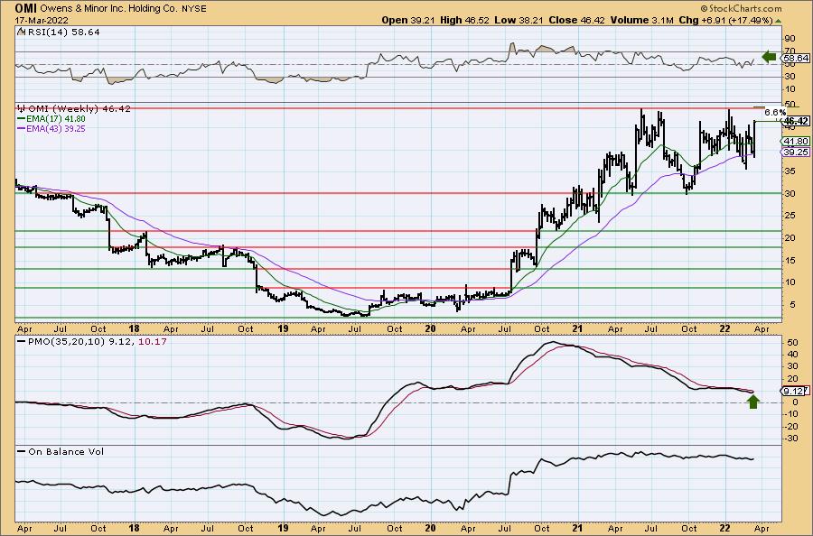The width and height of the screenshot is (813, 536).
Task: Click the -20 level on PMO axis
Action: point(790,427)
